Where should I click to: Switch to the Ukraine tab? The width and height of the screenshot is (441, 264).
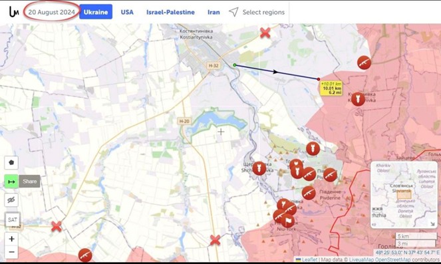(x=96, y=12)
